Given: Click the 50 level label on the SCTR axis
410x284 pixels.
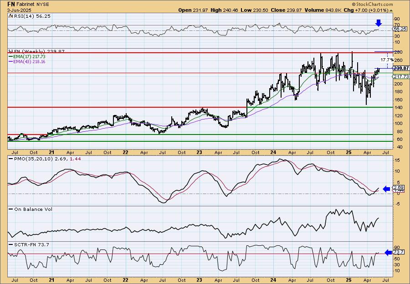Looking at the screenshot, I should point(397,259).
